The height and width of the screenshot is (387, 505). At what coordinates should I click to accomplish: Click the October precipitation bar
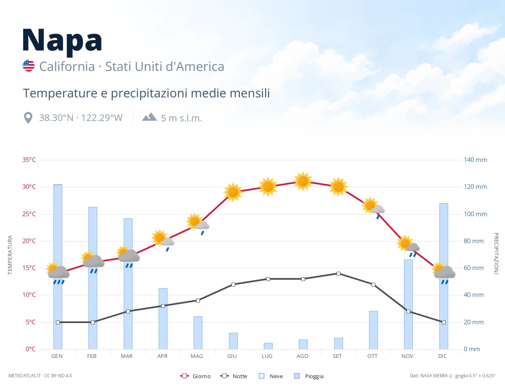[x=373, y=330]
